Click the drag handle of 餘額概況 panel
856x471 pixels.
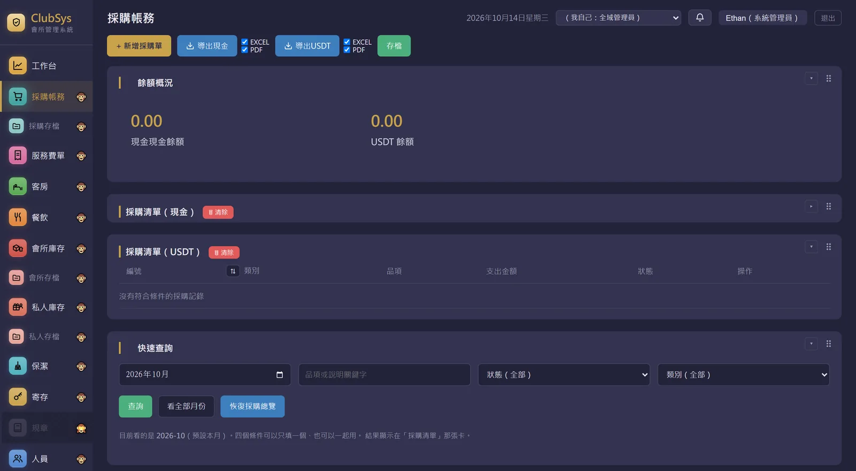[829, 79]
